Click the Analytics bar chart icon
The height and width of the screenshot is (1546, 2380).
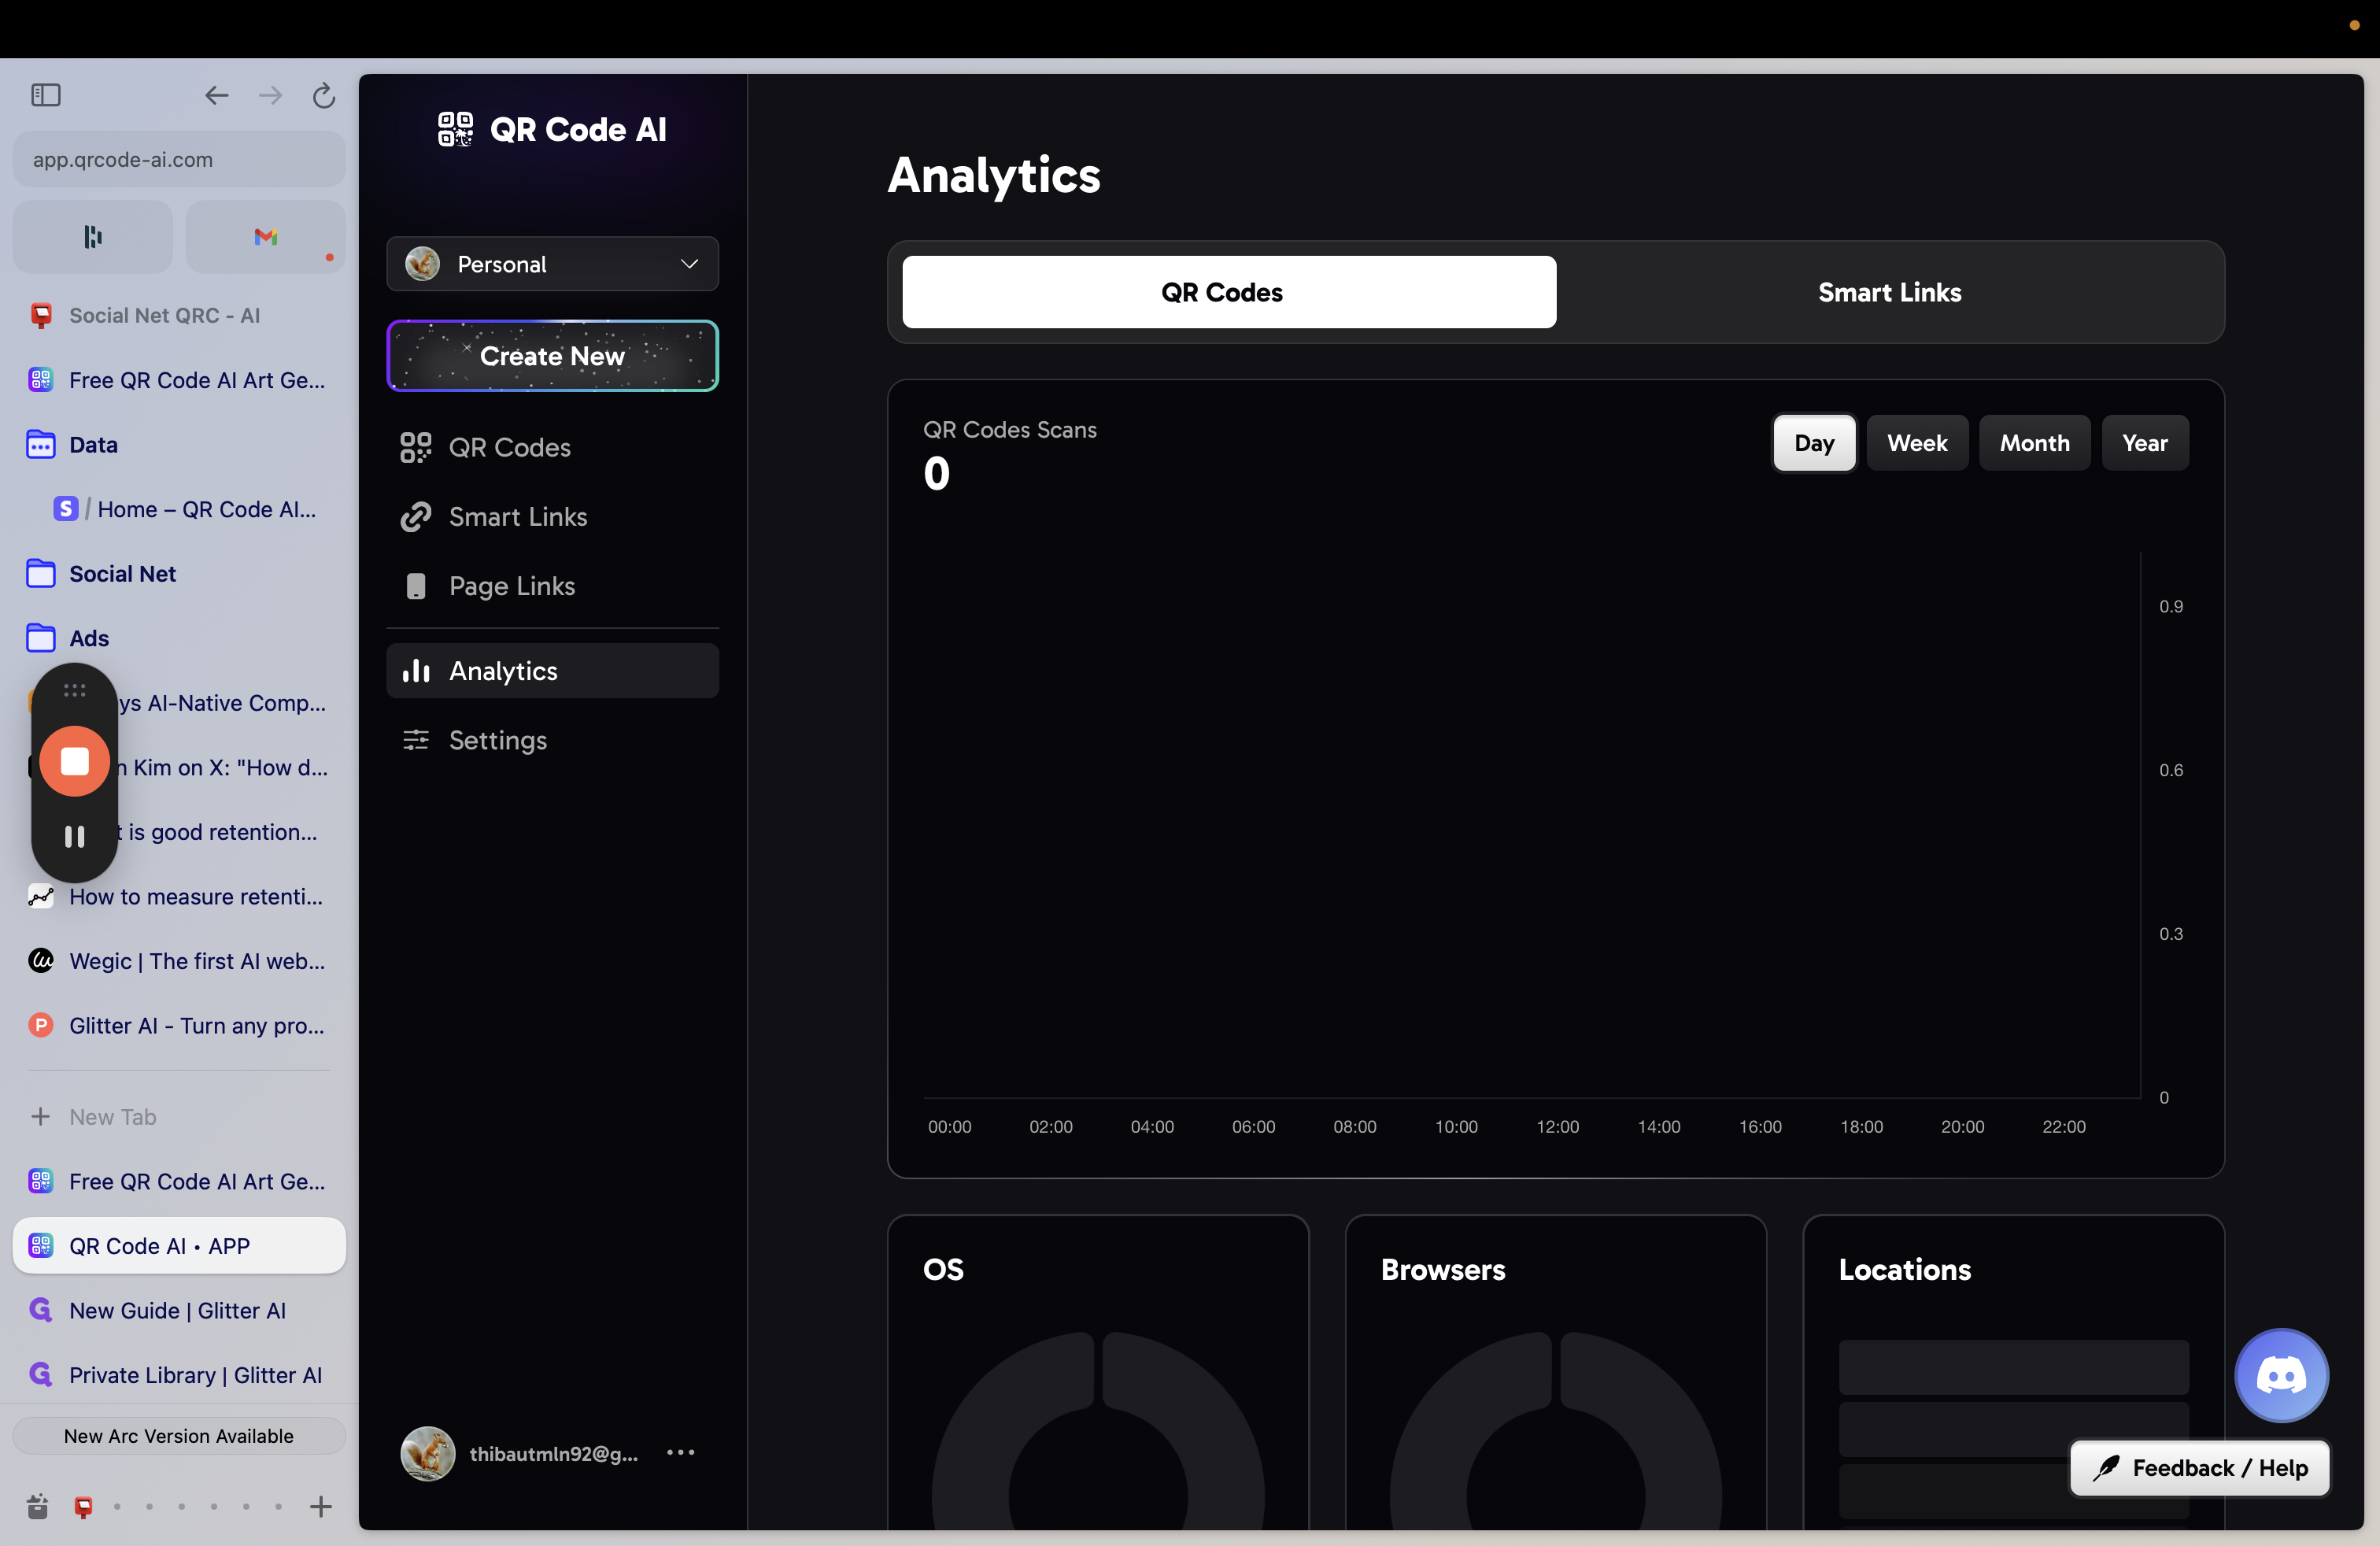pos(415,671)
